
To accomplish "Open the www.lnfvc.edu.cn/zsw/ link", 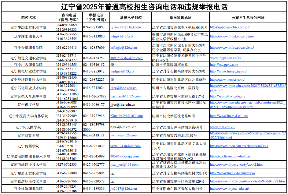I will click(232, 48).
